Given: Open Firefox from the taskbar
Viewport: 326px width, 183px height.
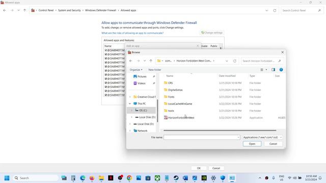Looking at the screenshot, I should 92,178.
